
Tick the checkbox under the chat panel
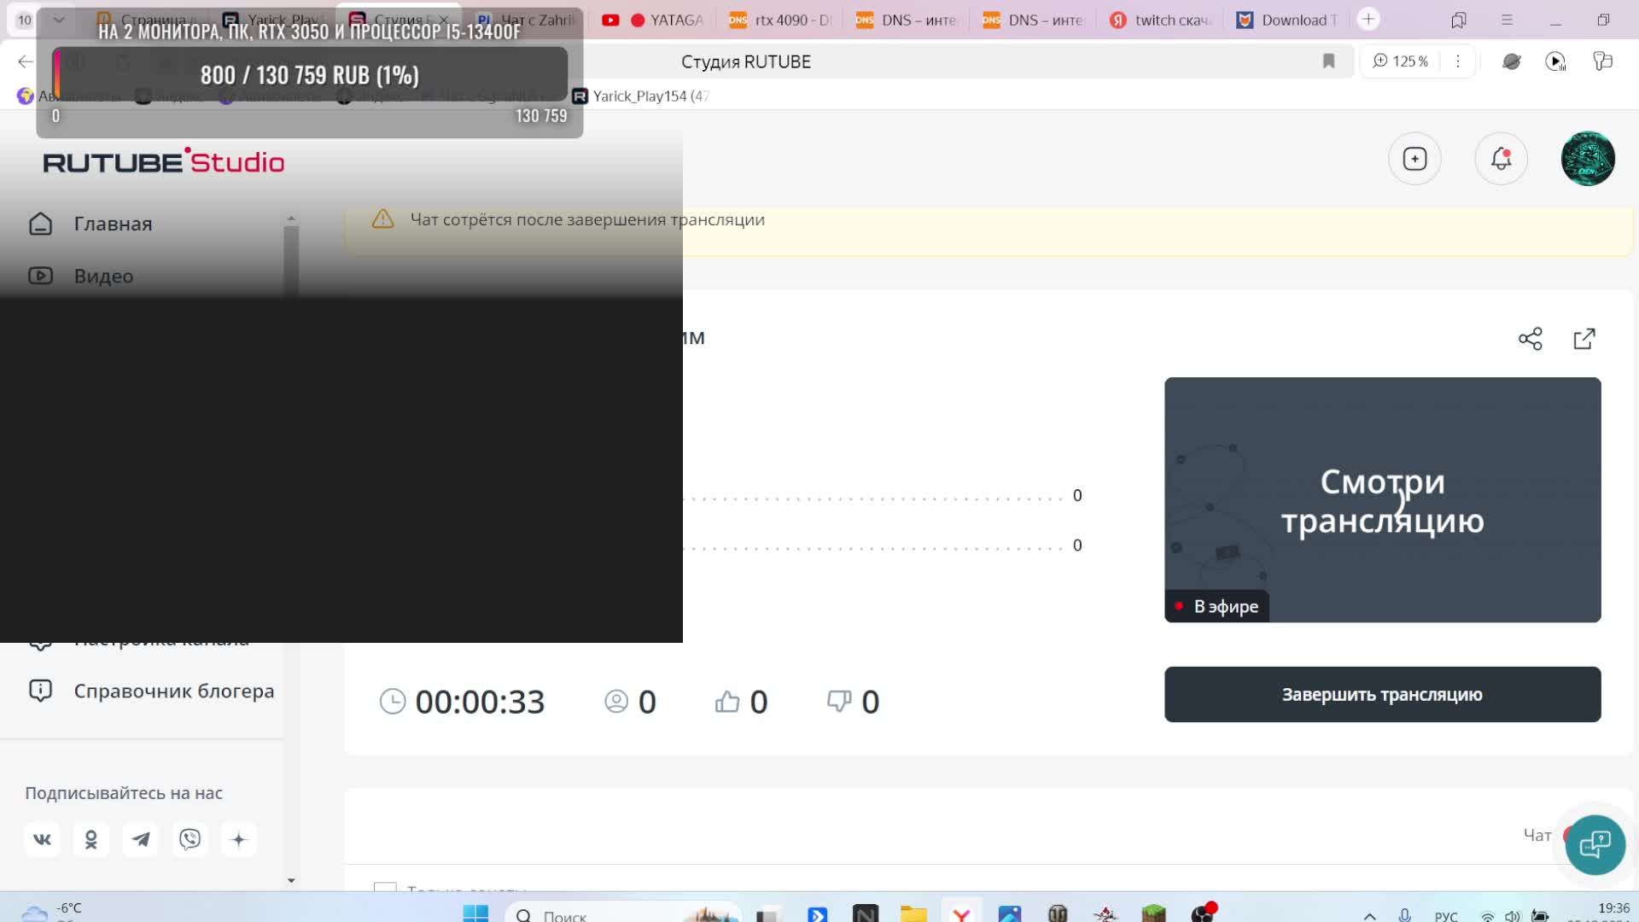pyautogui.click(x=385, y=888)
